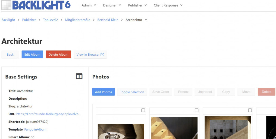Go to Mitgliederprofile in breadcrumb

(77, 20)
